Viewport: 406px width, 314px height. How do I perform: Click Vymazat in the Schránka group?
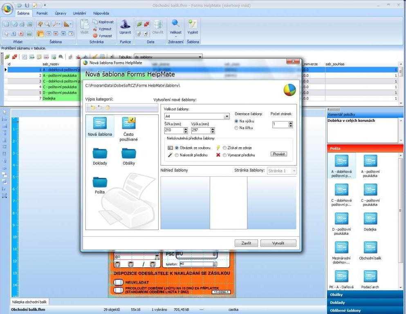coord(103,36)
